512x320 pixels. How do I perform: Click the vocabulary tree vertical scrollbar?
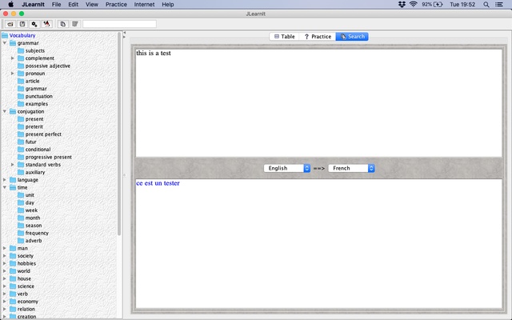click(x=119, y=134)
